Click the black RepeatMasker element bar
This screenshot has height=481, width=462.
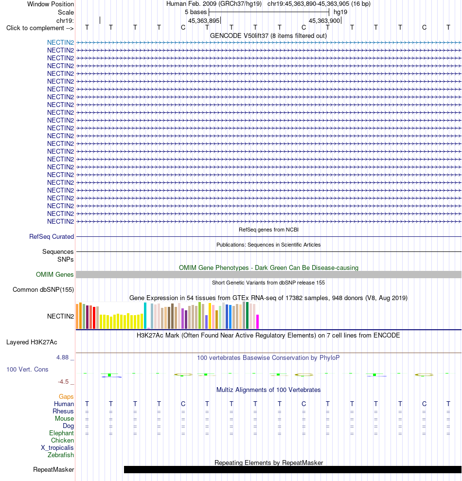293,469
